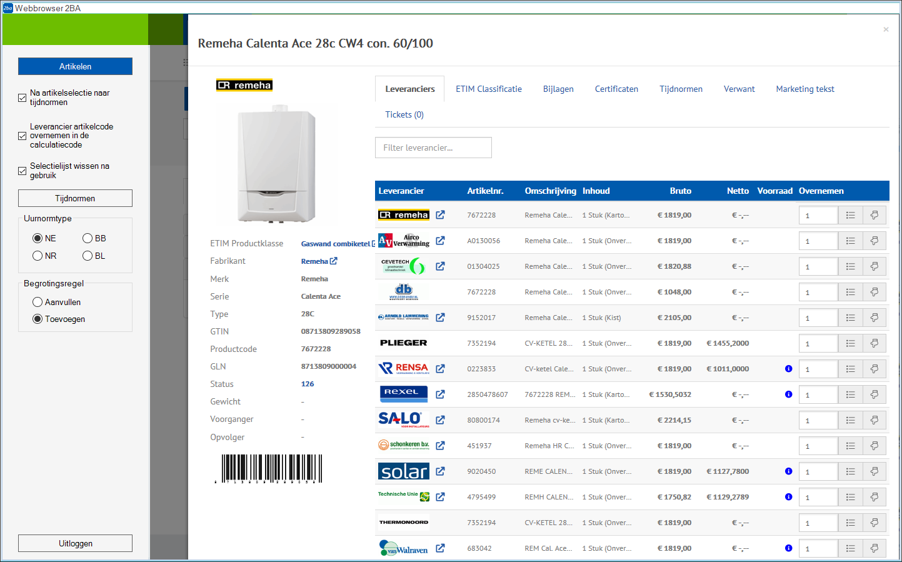Switch to the ETIM Classificatie tab
This screenshot has width=902, height=562.
[x=488, y=89]
